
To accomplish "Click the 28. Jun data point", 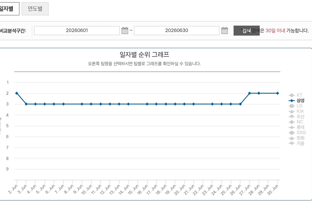I will click(259, 93).
